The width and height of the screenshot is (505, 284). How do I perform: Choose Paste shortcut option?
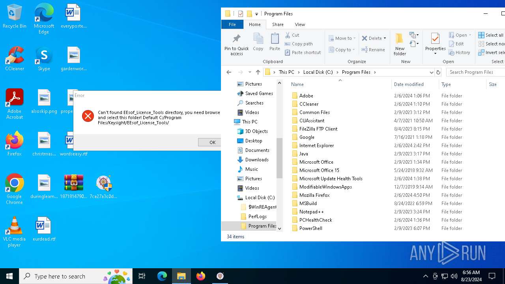(303, 52)
